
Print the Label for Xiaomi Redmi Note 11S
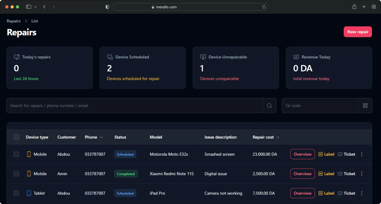click(x=326, y=174)
